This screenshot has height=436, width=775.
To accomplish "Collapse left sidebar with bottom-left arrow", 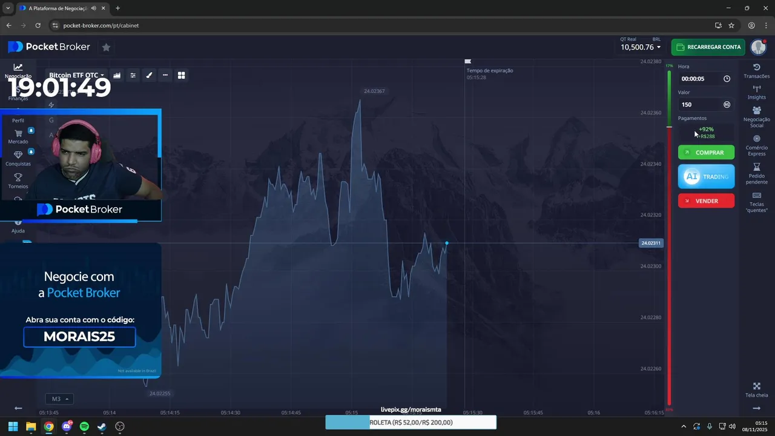I will (18, 408).
